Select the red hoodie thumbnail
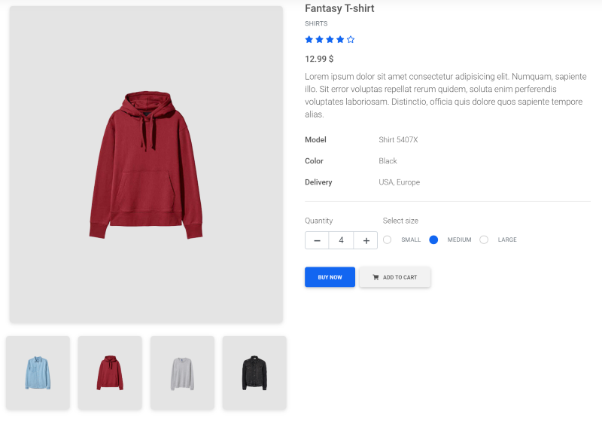This screenshot has height=421, width=602. (110, 373)
